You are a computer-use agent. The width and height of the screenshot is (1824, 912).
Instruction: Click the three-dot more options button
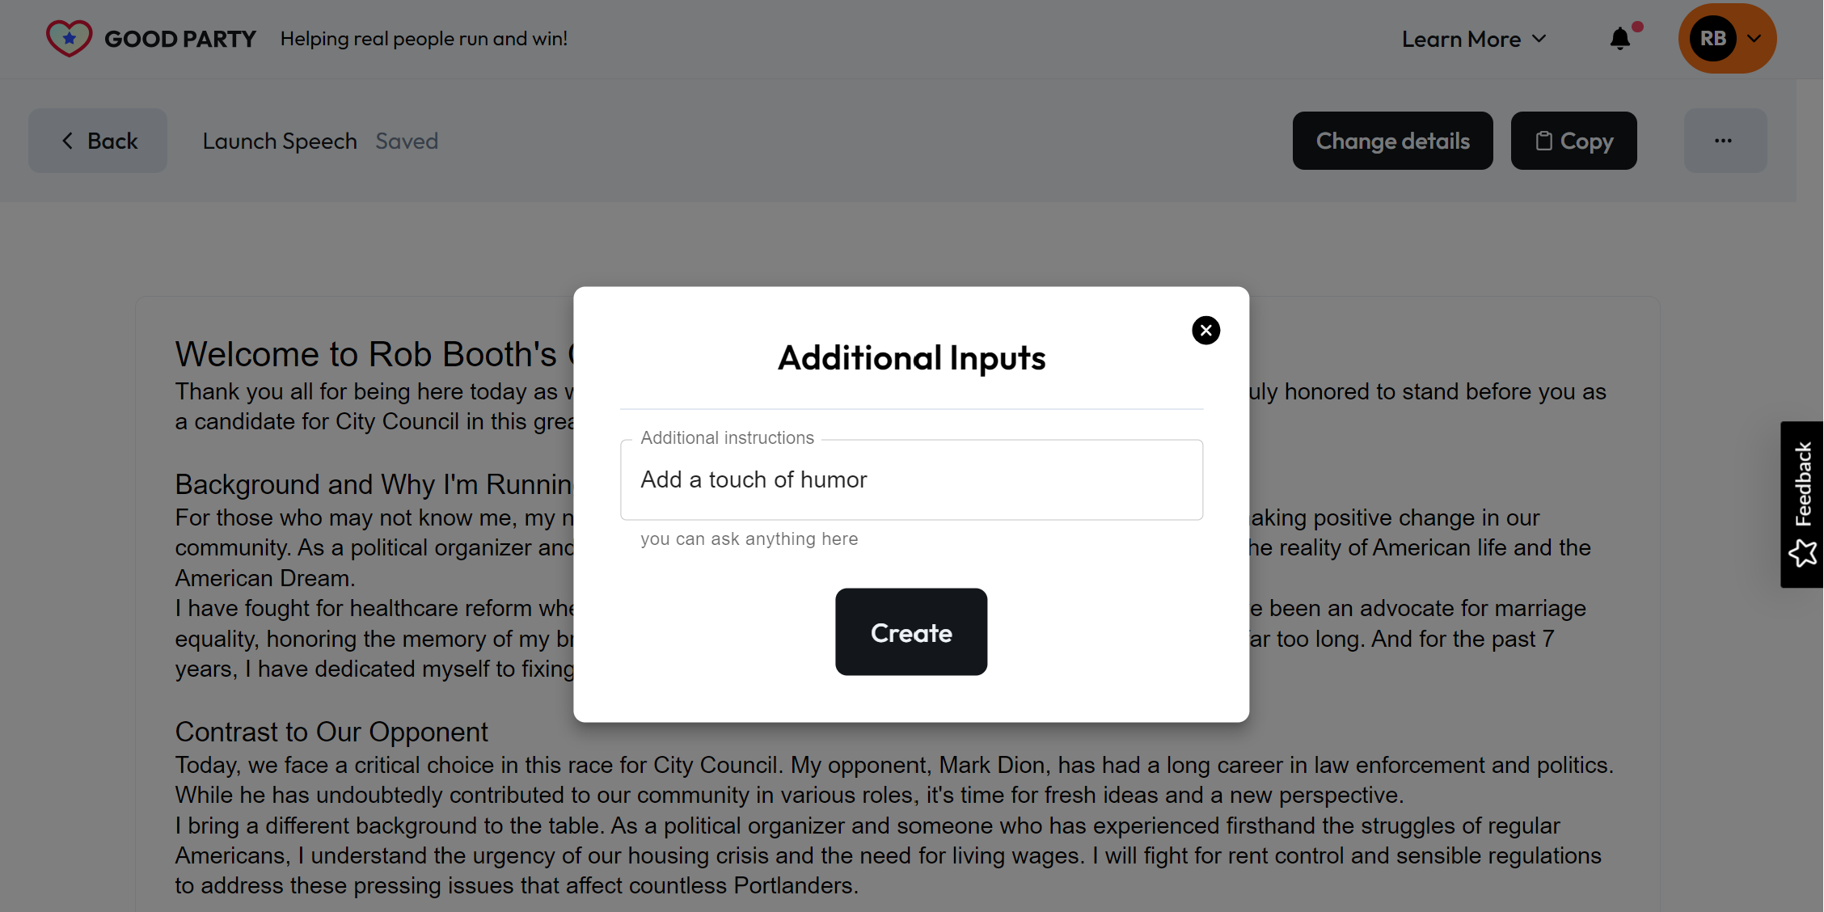[1724, 141]
